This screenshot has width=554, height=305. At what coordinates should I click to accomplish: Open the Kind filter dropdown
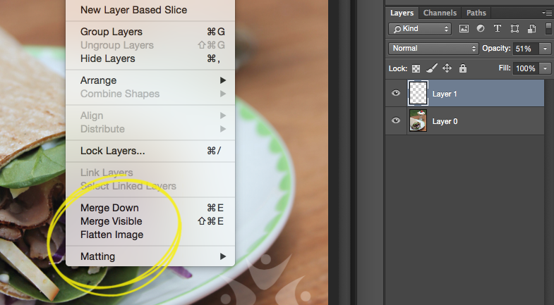click(x=420, y=29)
